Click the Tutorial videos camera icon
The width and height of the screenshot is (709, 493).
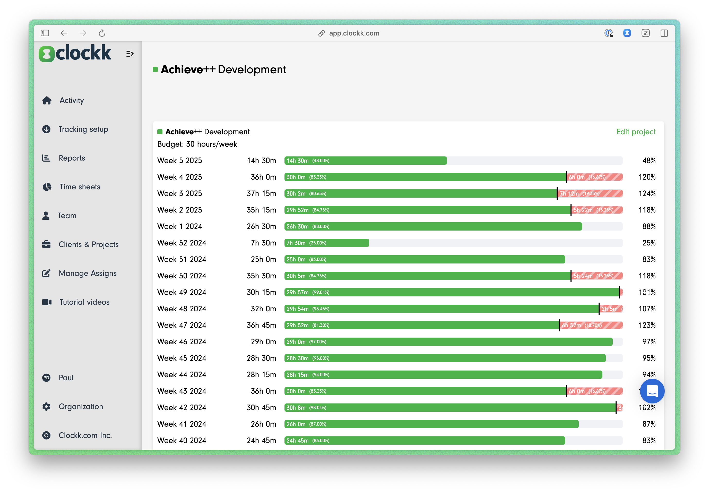click(x=47, y=302)
